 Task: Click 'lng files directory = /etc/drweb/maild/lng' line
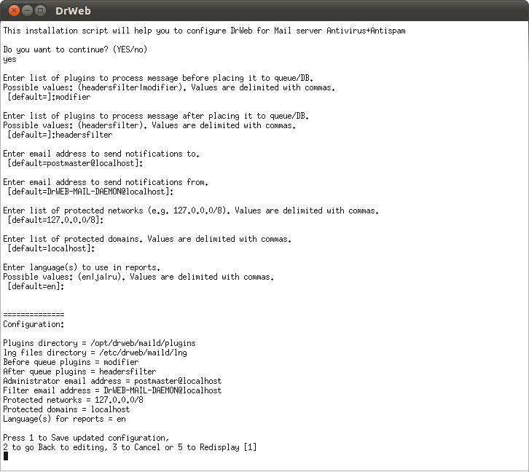coord(95,353)
